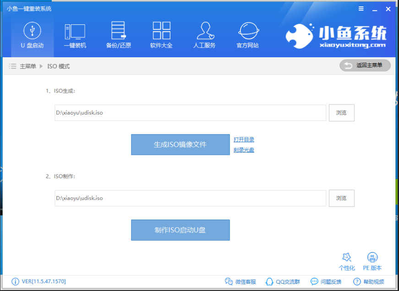The width and height of the screenshot is (399, 291).
Task: Open the 软件大全 software collection icon
Action: pyautogui.click(x=161, y=35)
